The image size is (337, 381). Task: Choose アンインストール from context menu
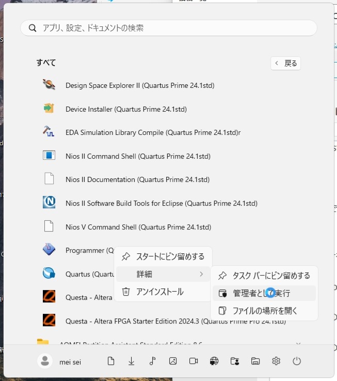coord(163,292)
